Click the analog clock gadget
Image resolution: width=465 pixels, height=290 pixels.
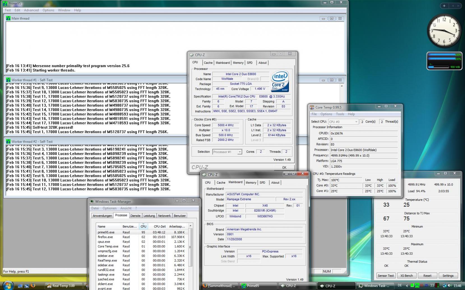tap(444, 30)
